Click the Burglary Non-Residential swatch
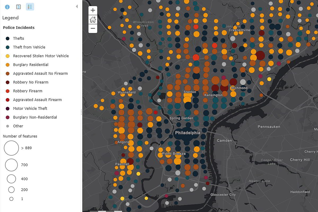The height and width of the screenshot is (212, 318). tap(8, 117)
